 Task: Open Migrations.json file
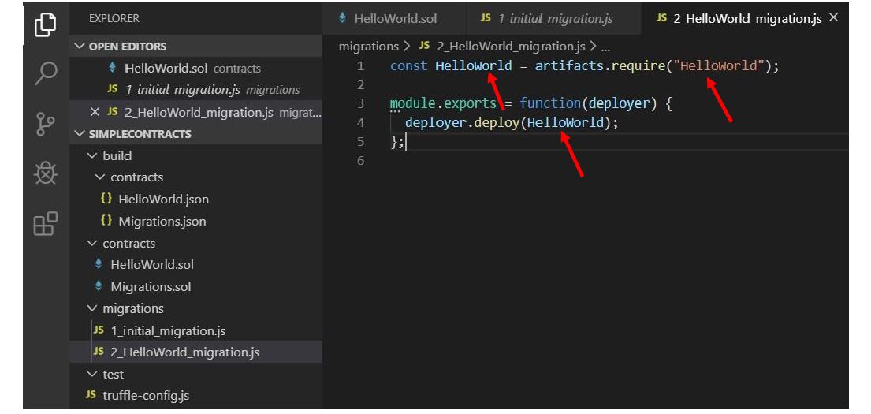coord(162,221)
